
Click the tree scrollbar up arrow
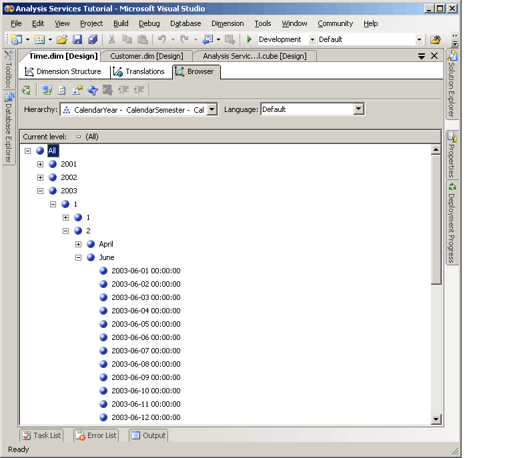pos(436,150)
